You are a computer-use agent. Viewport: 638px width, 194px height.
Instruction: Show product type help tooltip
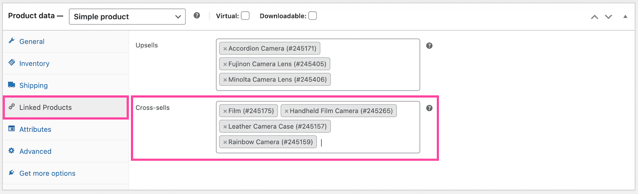(x=197, y=16)
